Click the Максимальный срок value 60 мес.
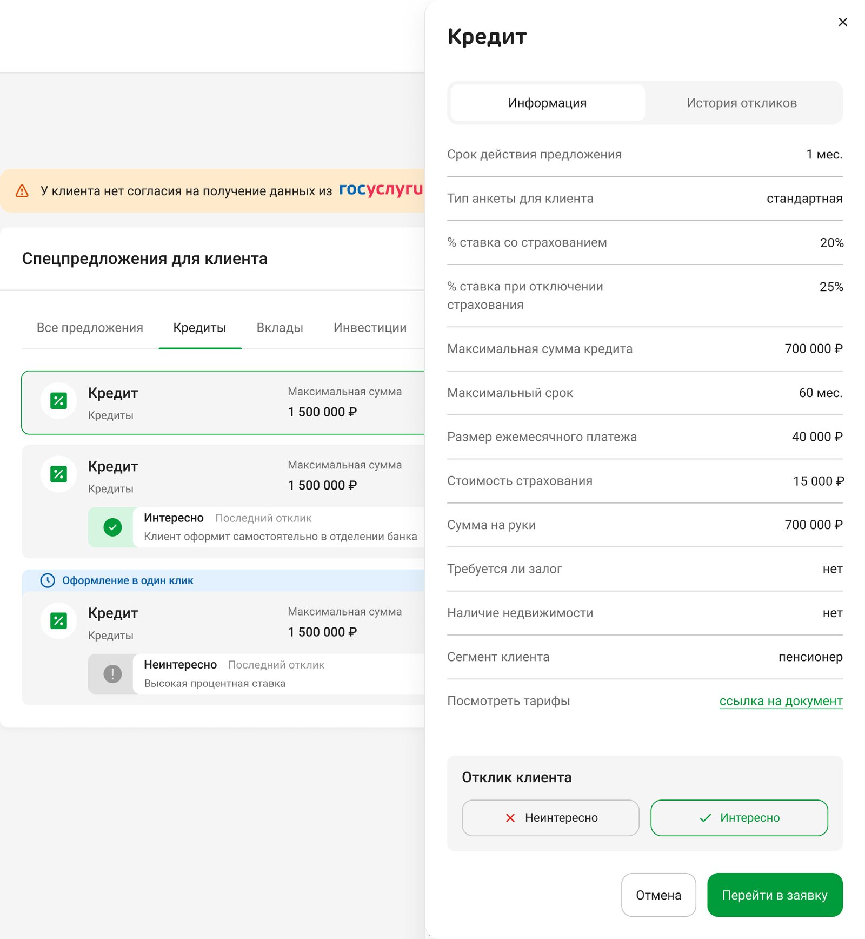This screenshot has height=939, width=865. click(x=821, y=393)
